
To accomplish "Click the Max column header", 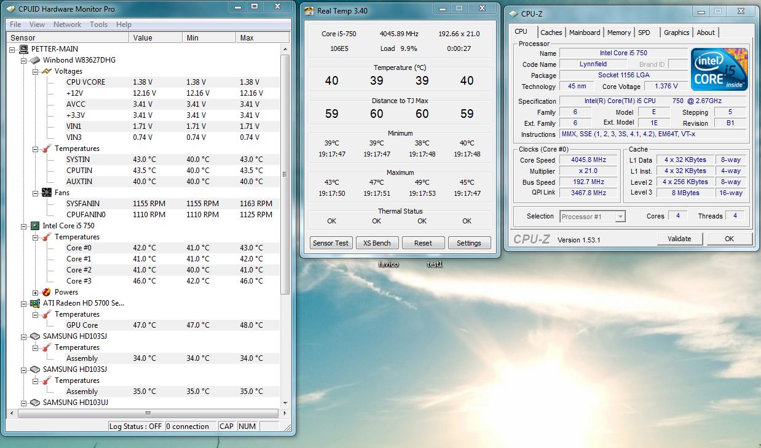I will point(263,37).
